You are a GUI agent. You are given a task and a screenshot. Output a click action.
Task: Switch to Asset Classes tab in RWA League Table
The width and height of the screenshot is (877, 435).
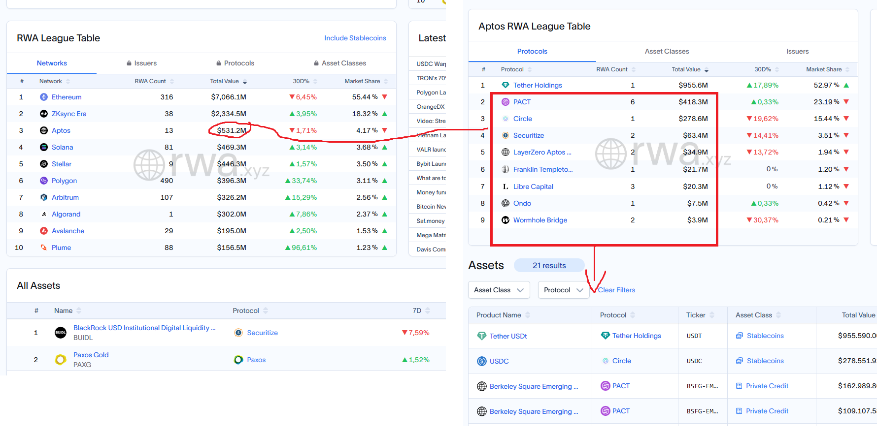(x=340, y=63)
